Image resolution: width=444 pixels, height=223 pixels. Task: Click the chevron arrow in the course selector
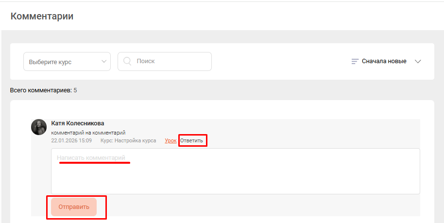[x=104, y=62]
